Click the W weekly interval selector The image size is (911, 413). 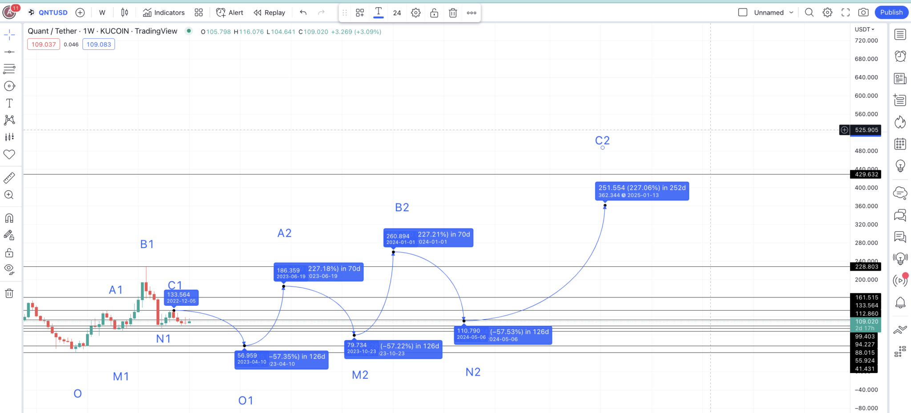[102, 12]
